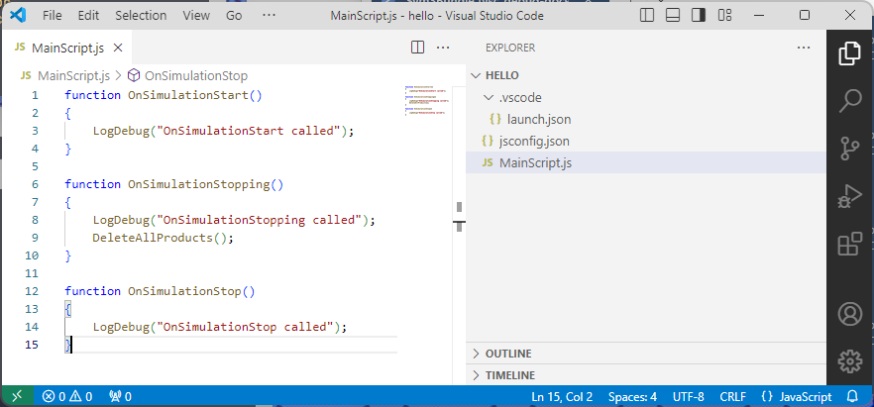Toggle the Primary Side Bar layout button
The image size is (874, 407).
(x=647, y=16)
